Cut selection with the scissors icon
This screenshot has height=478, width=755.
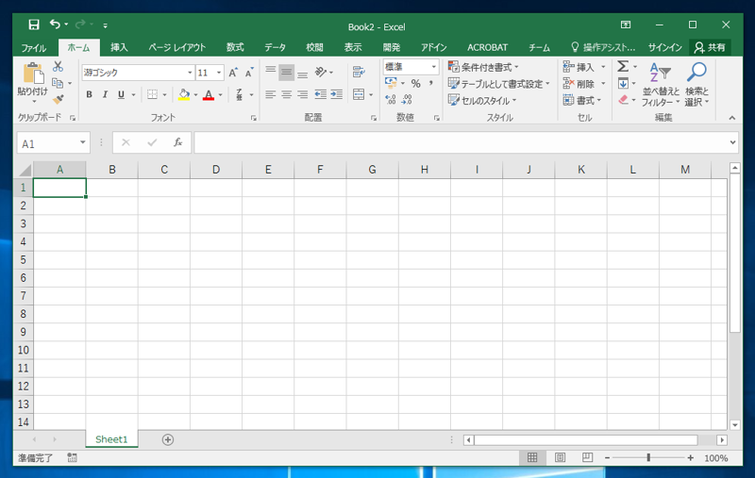pyautogui.click(x=59, y=66)
